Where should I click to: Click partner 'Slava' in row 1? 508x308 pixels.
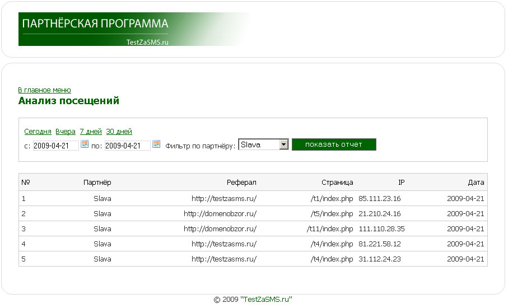point(102,199)
